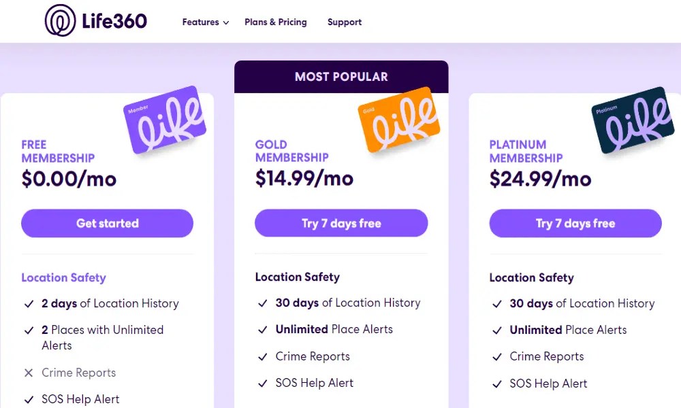Click the MOST POPULAR banner
This screenshot has width=681, height=408.
point(341,76)
